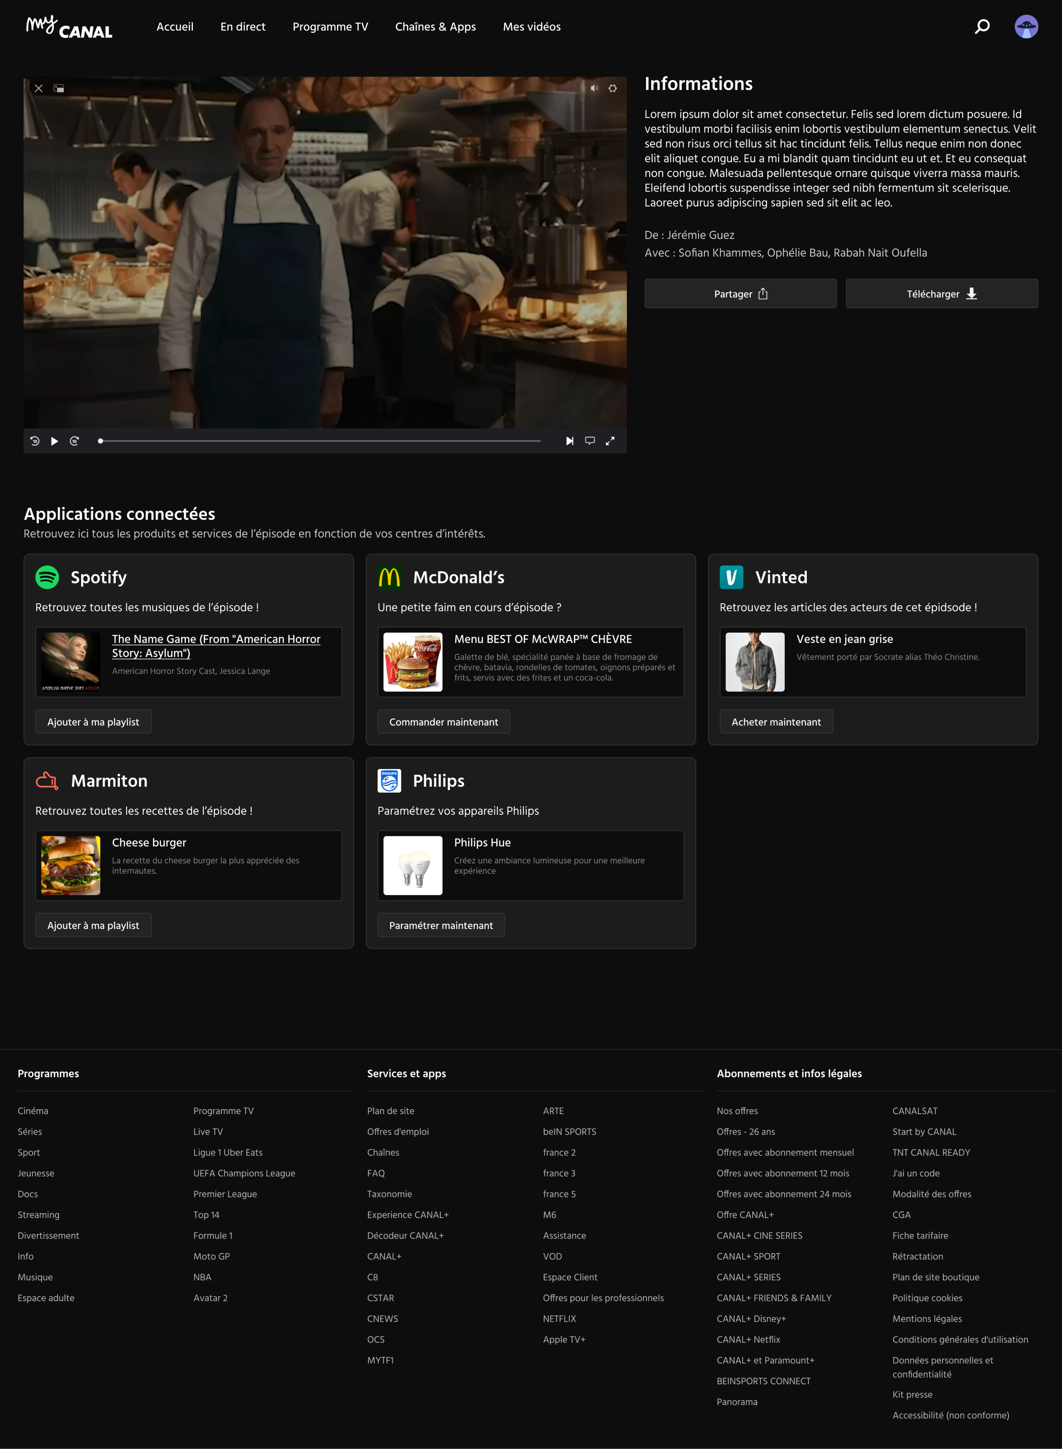This screenshot has height=1449, width=1062.
Task: Click the video progress bar
Action: pyautogui.click(x=320, y=441)
